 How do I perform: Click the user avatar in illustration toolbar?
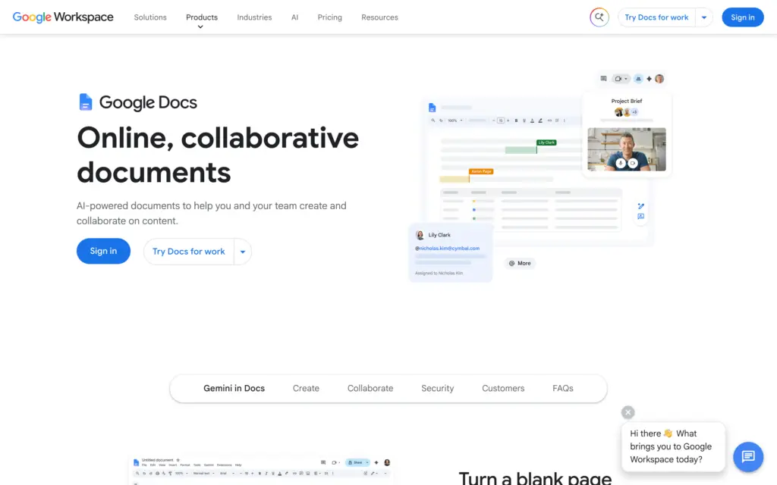pos(659,79)
